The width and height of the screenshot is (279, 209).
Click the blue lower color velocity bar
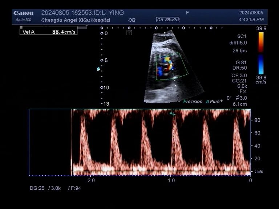(x=261, y=65)
